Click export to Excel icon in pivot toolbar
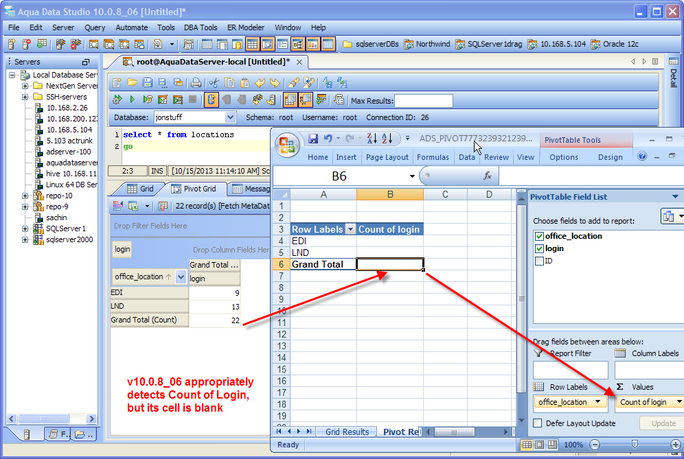Screen dimensions: 684x459 point(133,207)
